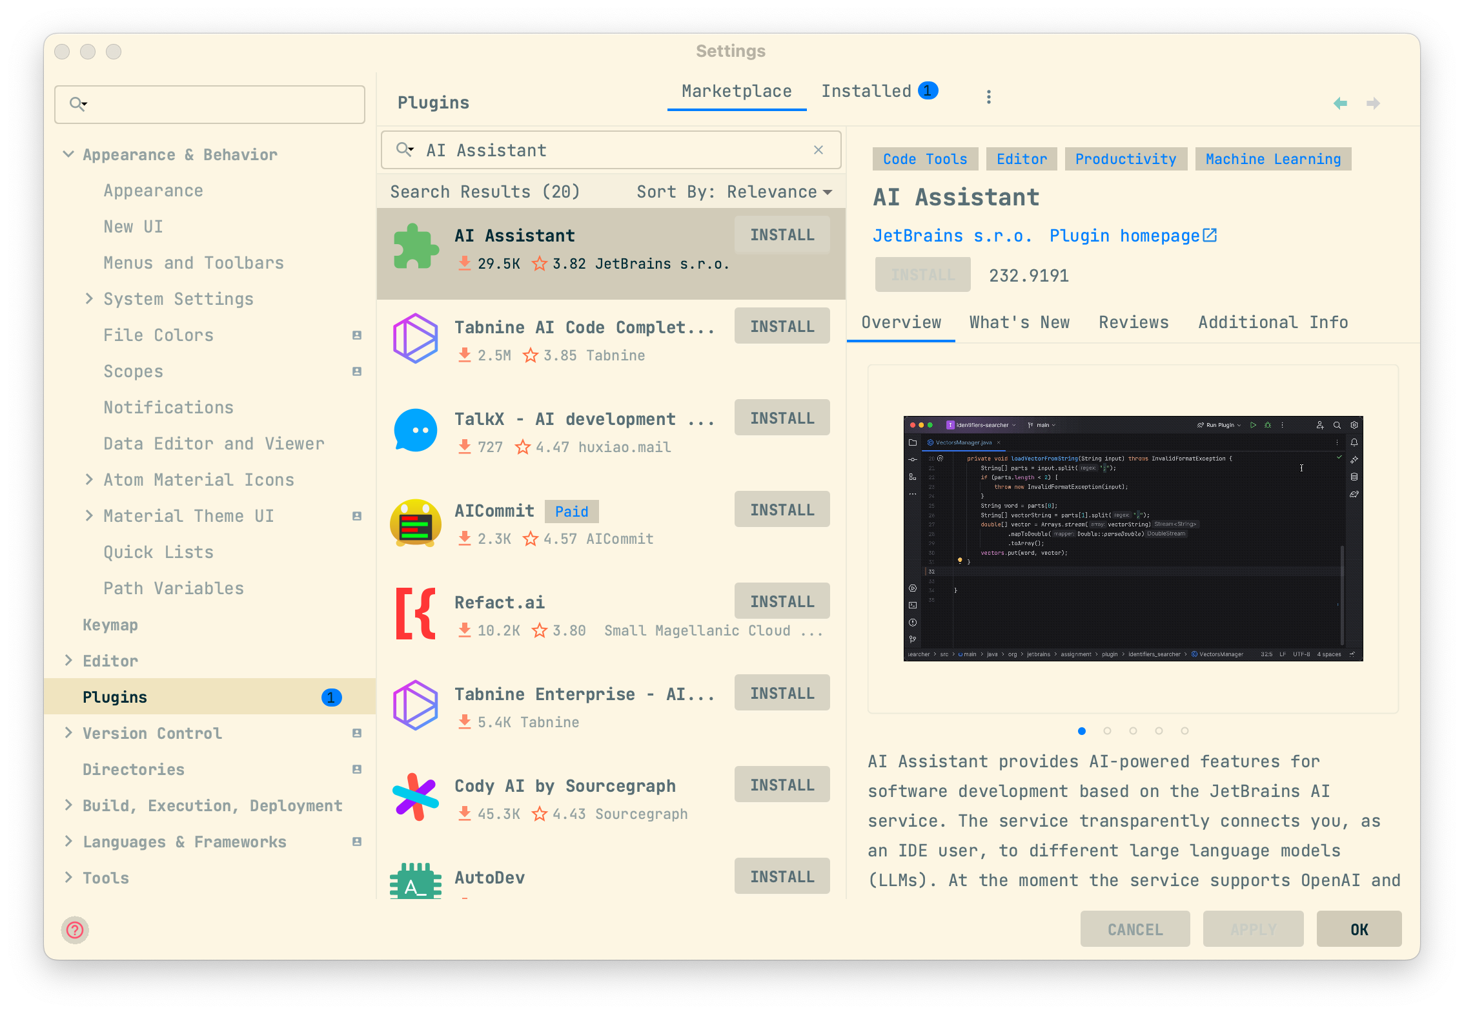Click the AI Assistant green puzzle plugin icon
Viewport: 1464px width, 1014px height.
click(416, 247)
